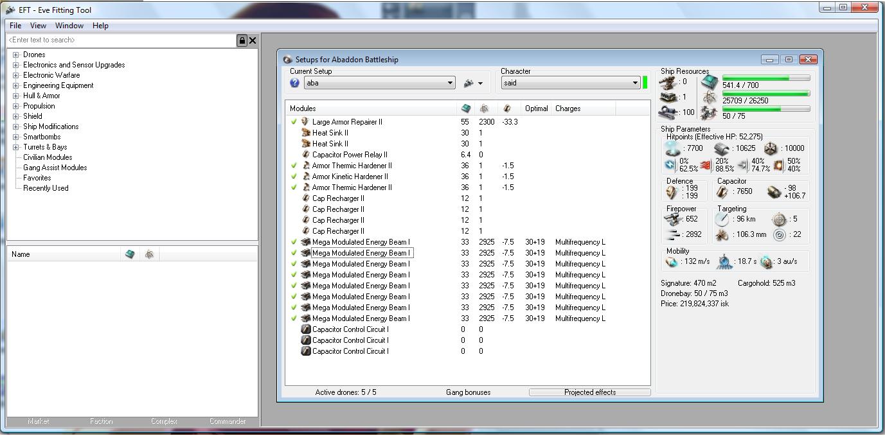Viewport: 885px width, 436px height.
Task: Toggle the lock icon beside the search box
Action: tap(242, 40)
